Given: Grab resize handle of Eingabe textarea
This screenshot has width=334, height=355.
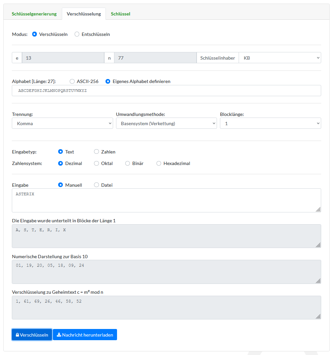Looking at the screenshot, I should [318, 209].
